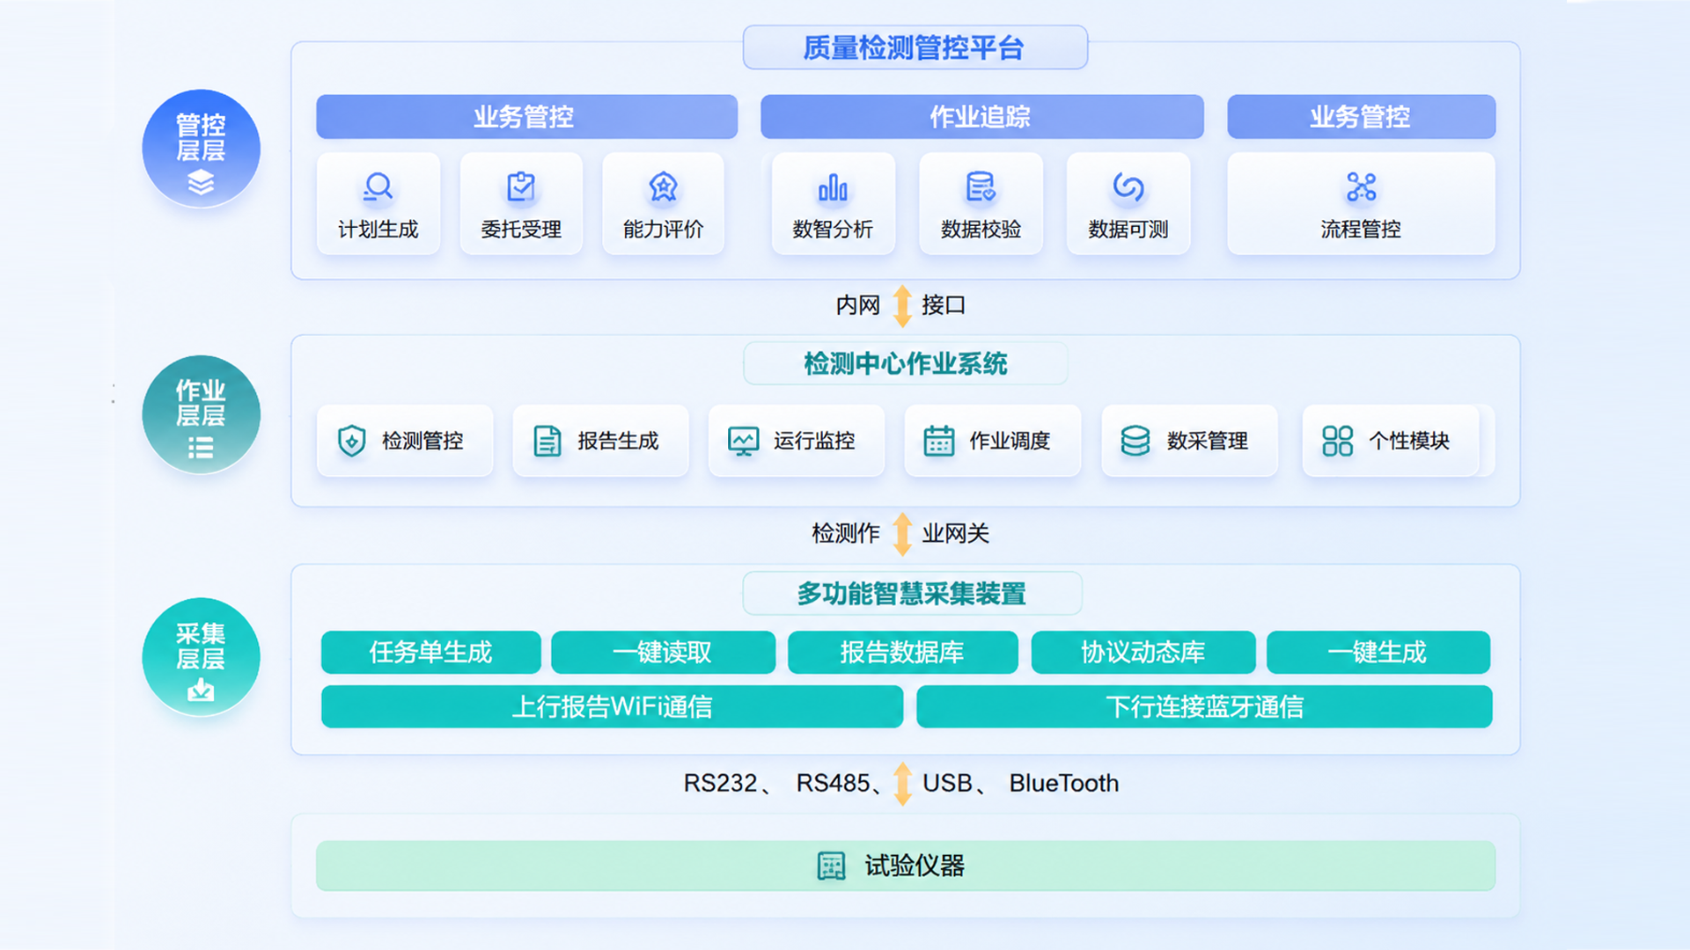Click the 运行监控 monitor icon
This screenshot has width=1690, height=950.
pyautogui.click(x=743, y=441)
